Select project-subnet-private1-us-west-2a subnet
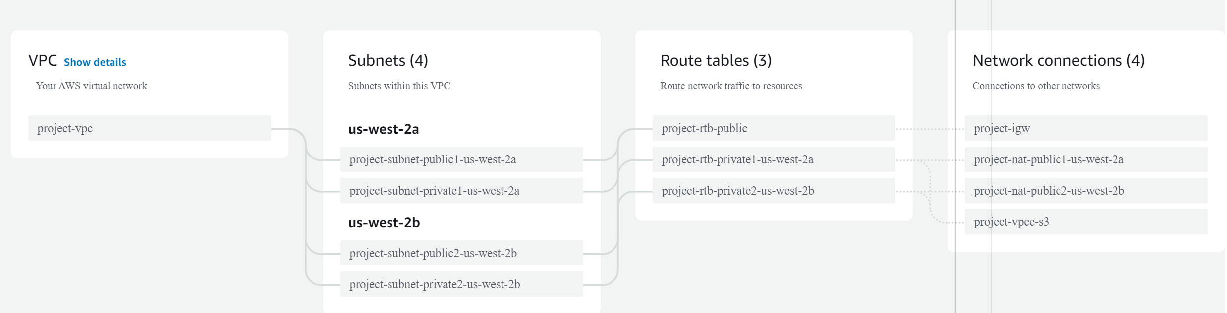This screenshot has height=313, width=1227. [x=461, y=191]
